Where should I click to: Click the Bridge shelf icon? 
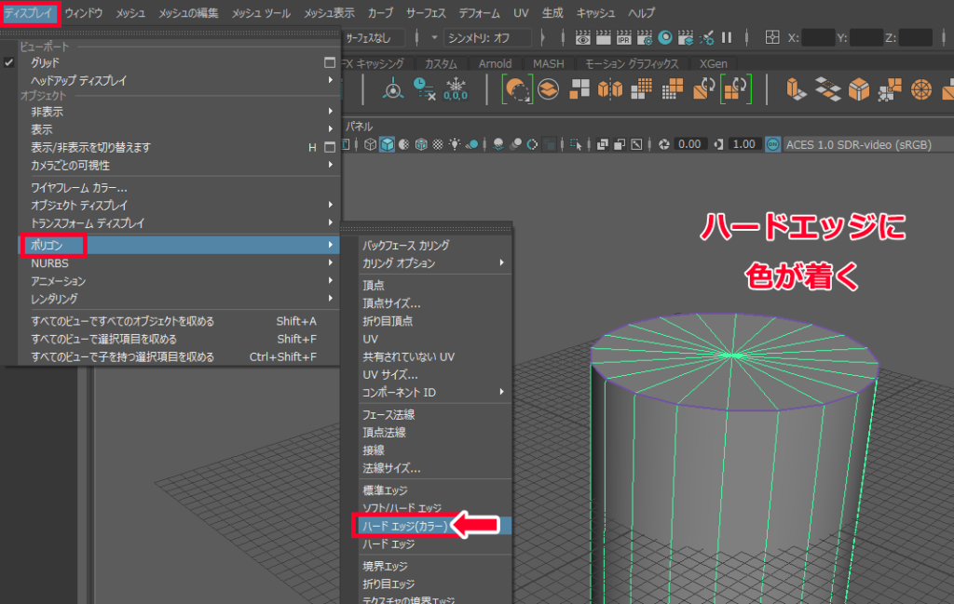[827, 89]
